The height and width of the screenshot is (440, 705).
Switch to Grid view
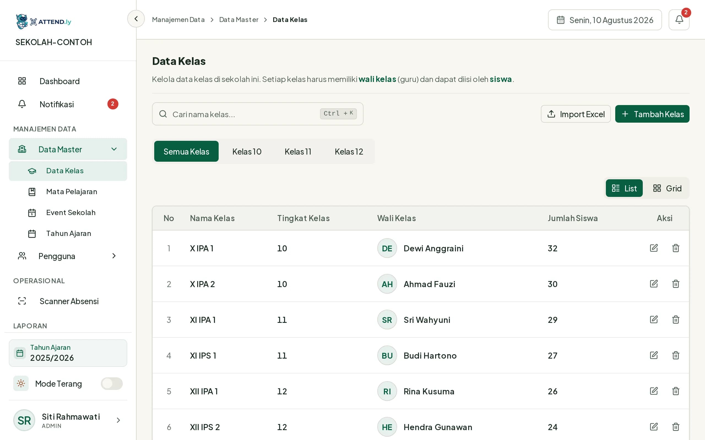click(667, 188)
